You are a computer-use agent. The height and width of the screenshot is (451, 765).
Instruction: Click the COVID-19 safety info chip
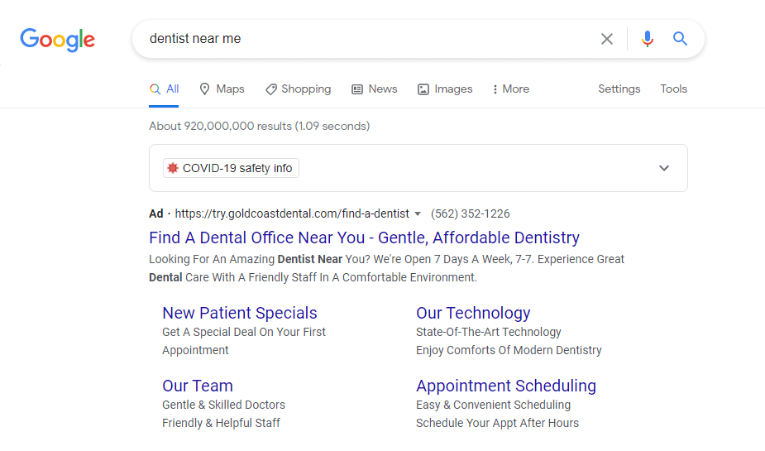231,168
